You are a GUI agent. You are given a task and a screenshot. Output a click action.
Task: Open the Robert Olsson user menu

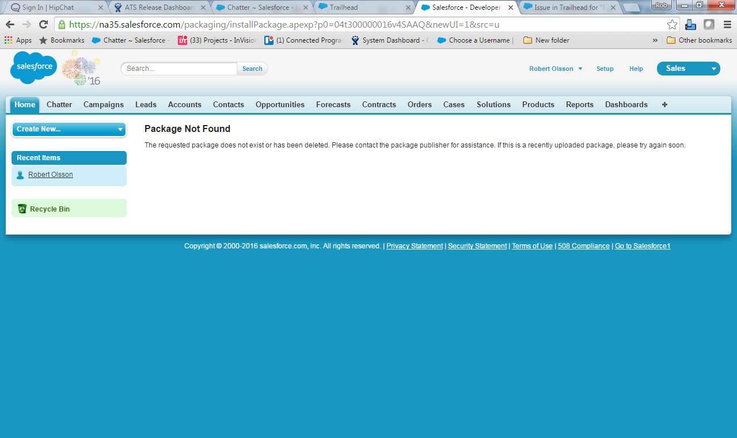click(556, 69)
